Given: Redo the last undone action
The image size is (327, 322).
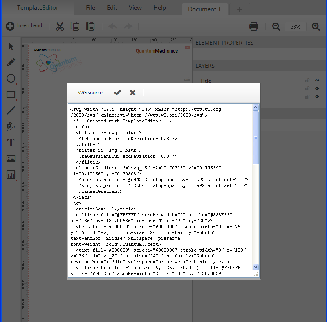Looking at the screenshot, I should click(x=128, y=27).
